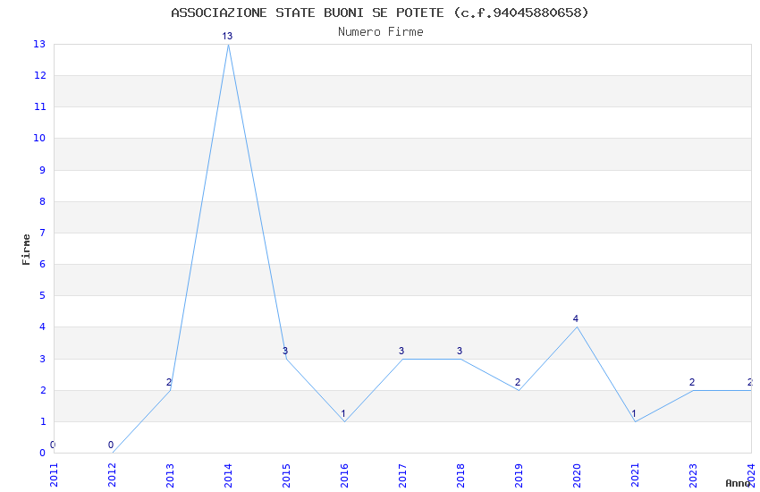This screenshot has width=760, height=492.
Task: Click x-axis year label 2013
Action: click(x=170, y=475)
